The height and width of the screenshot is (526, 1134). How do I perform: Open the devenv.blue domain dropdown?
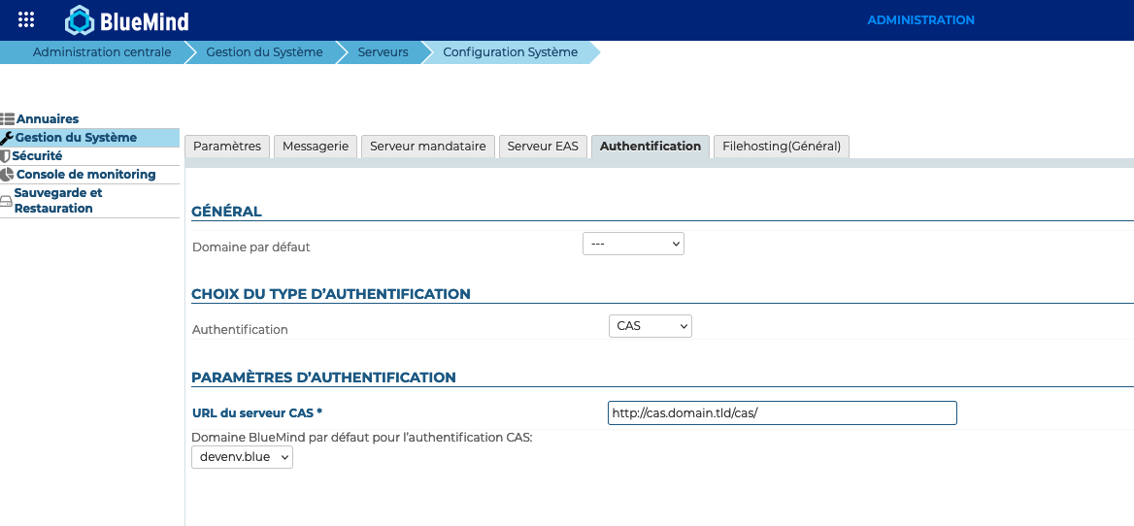243,456
